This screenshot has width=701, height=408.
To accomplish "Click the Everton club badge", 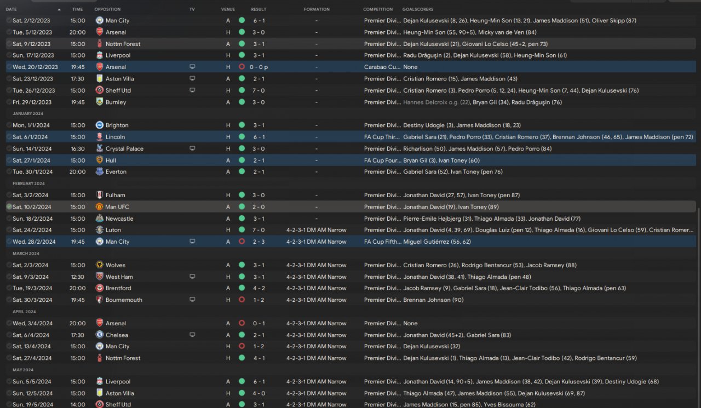I will pos(100,171).
